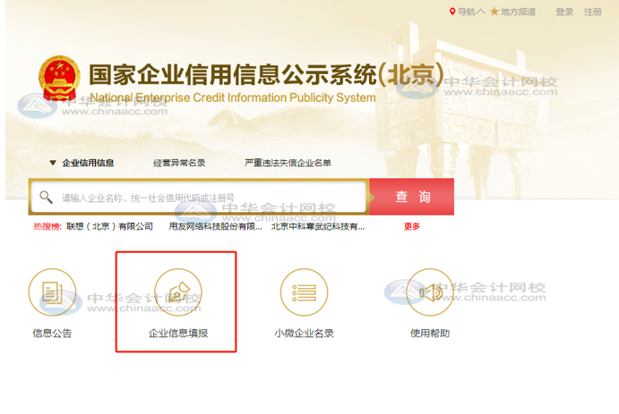Viewport: 619px width, 414px height.
Task: Click the national emblem logo
Action: pyautogui.click(x=59, y=78)
